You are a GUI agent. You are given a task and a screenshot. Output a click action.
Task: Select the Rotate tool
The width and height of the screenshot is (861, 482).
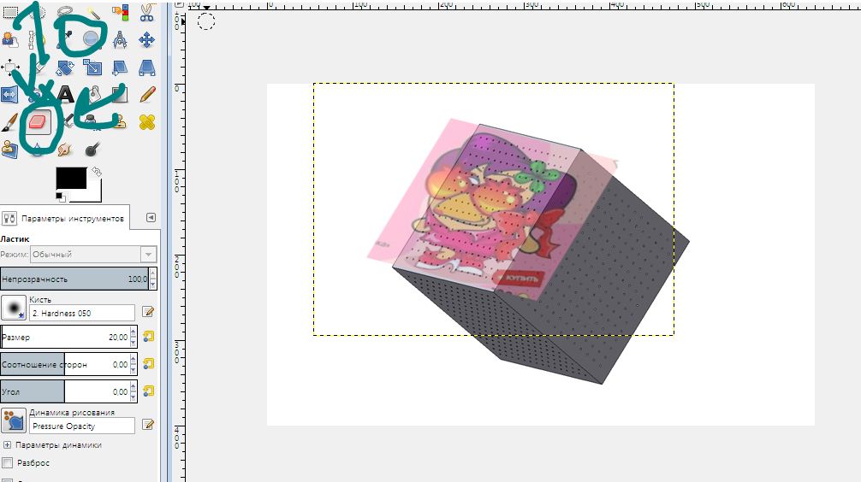tap(65, 67)
